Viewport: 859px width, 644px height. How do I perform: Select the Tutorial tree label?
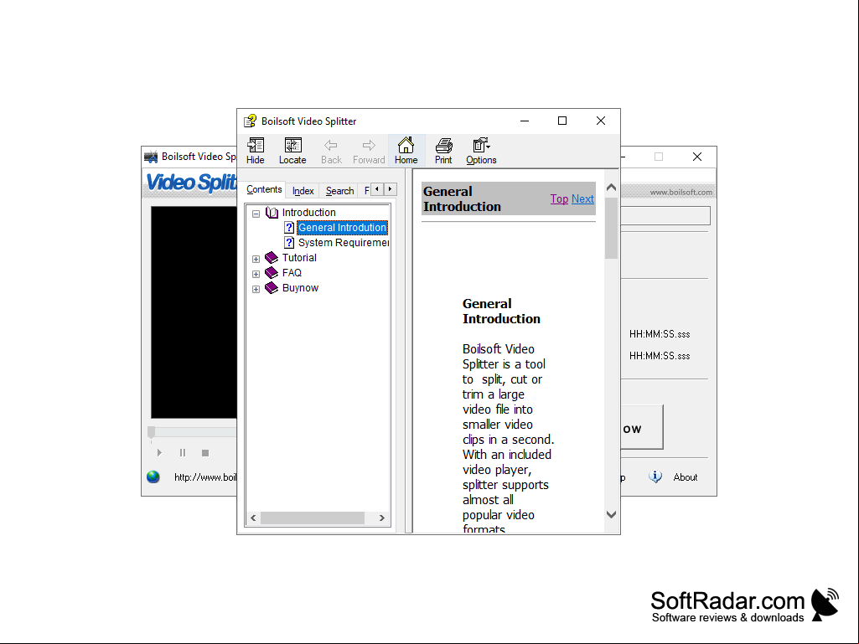tap(299, 257)
